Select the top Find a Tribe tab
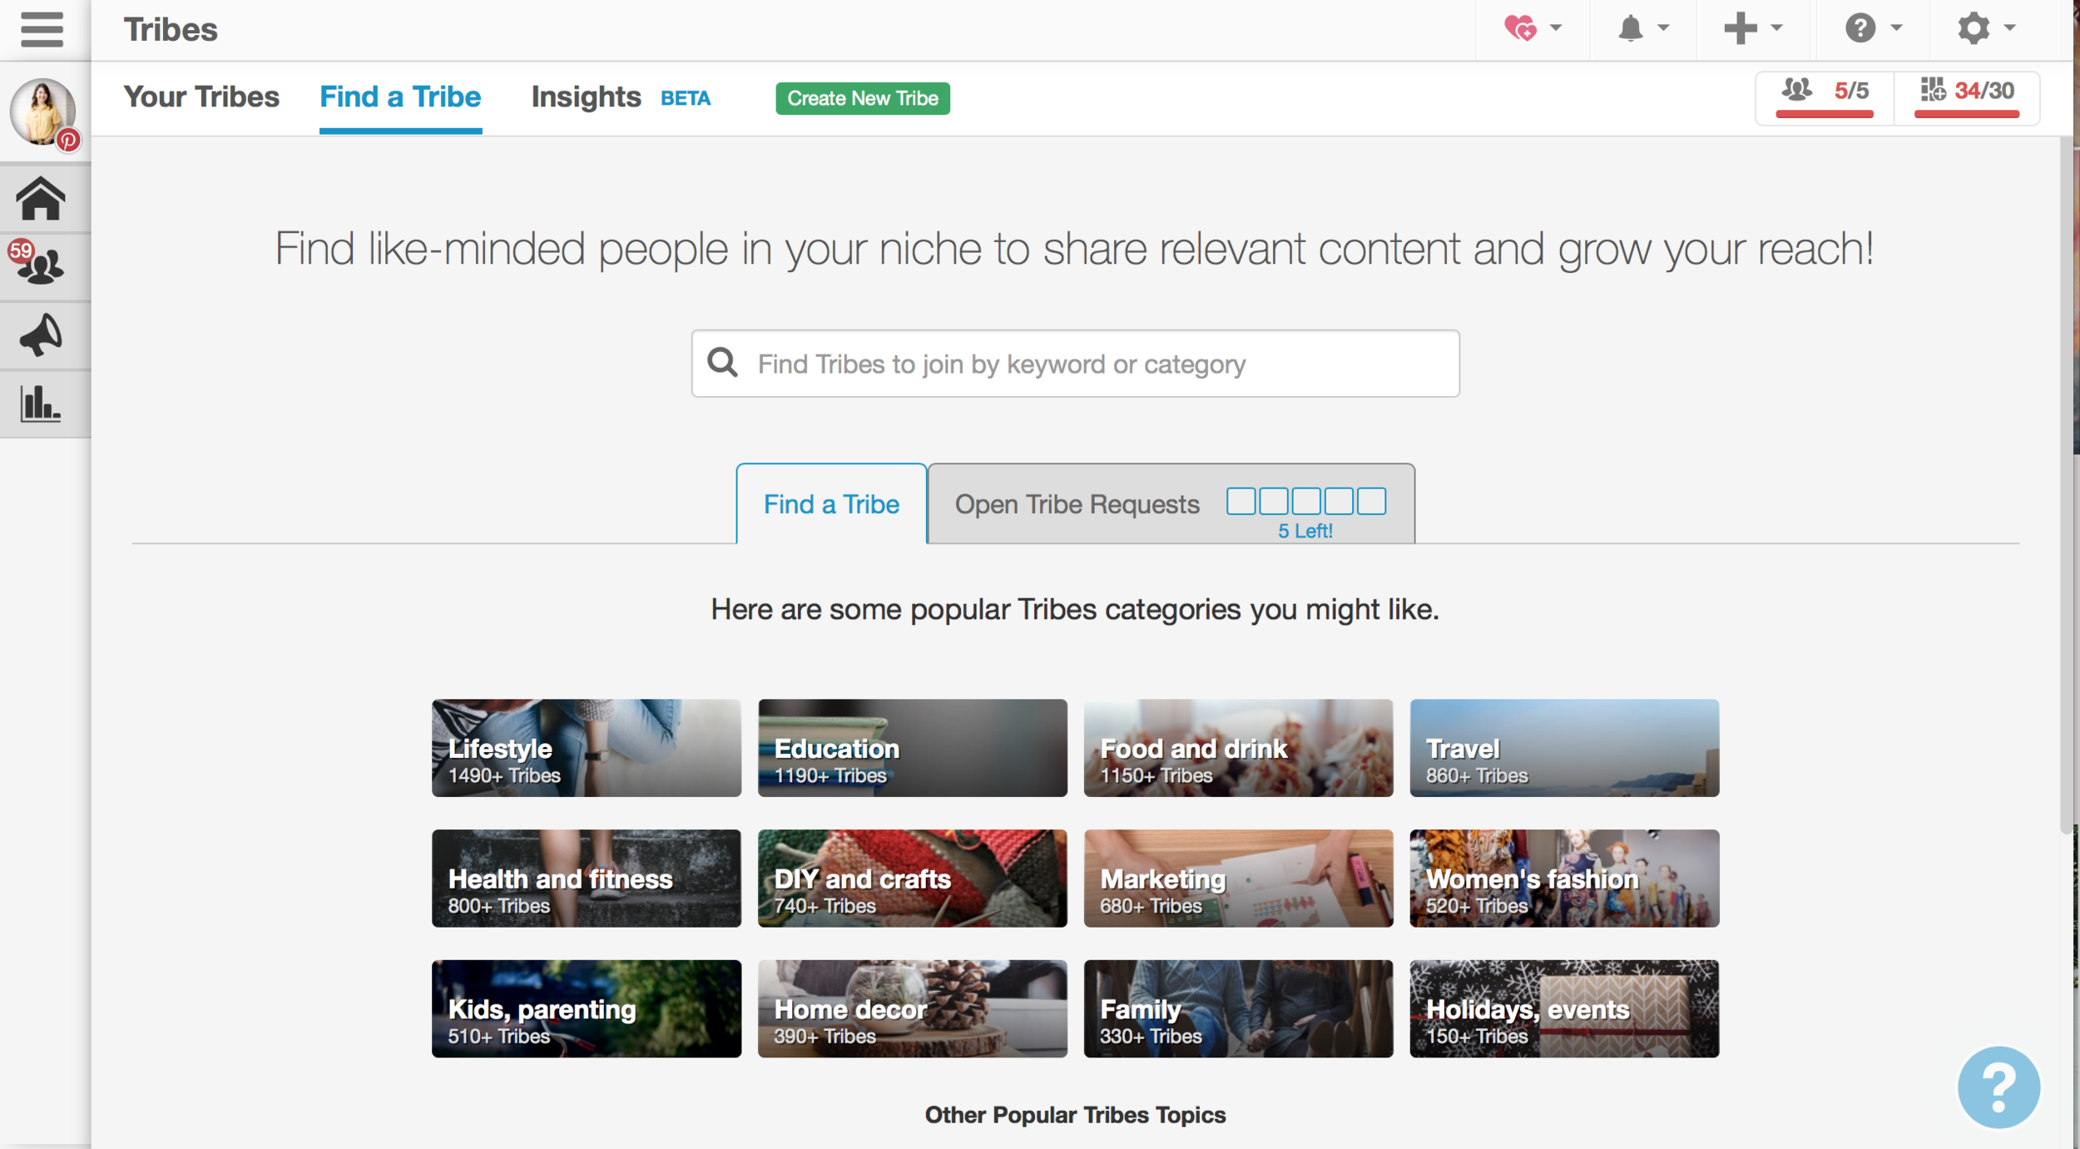Screen dimensions: 2080x1149 click(x=400, y=97)
